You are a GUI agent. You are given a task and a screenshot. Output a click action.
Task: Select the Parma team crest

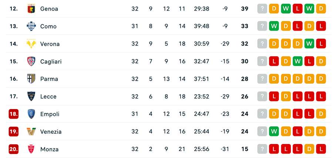coord(31,79)
